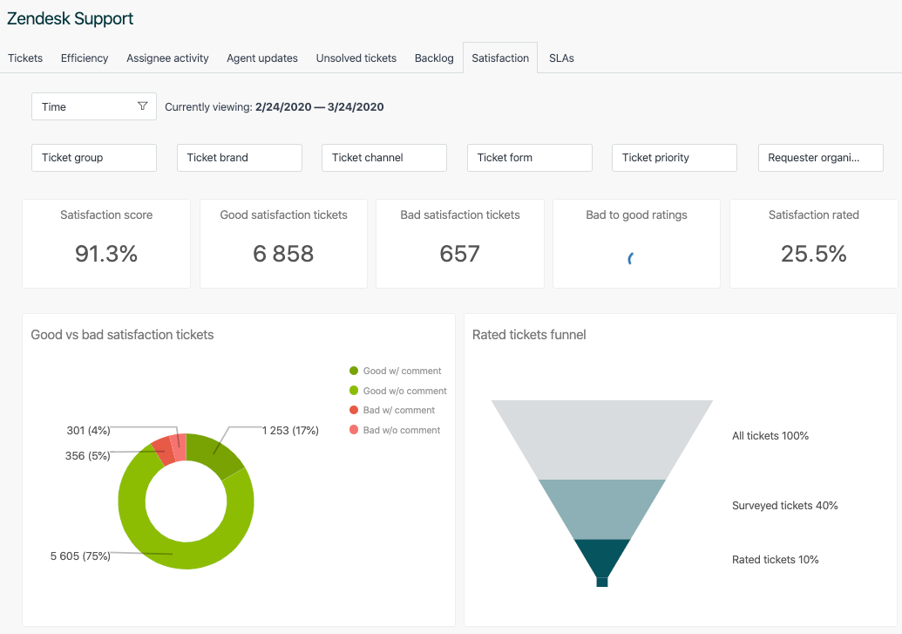The height and width of the screenshot is (634, 902).
Task: Open the Ticket group filter
Action: coord(93,158)
